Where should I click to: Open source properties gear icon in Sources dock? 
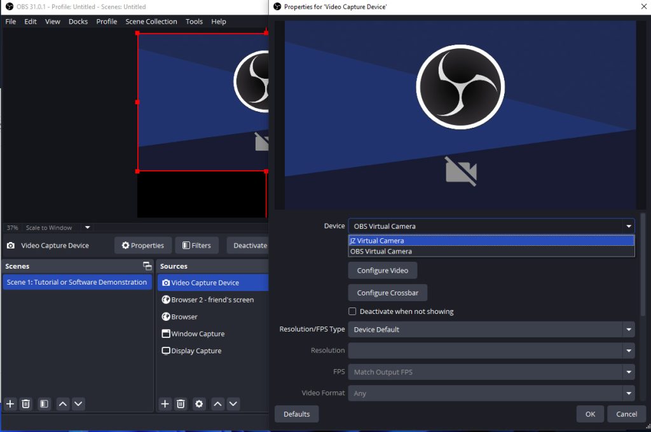click(199, 404)
